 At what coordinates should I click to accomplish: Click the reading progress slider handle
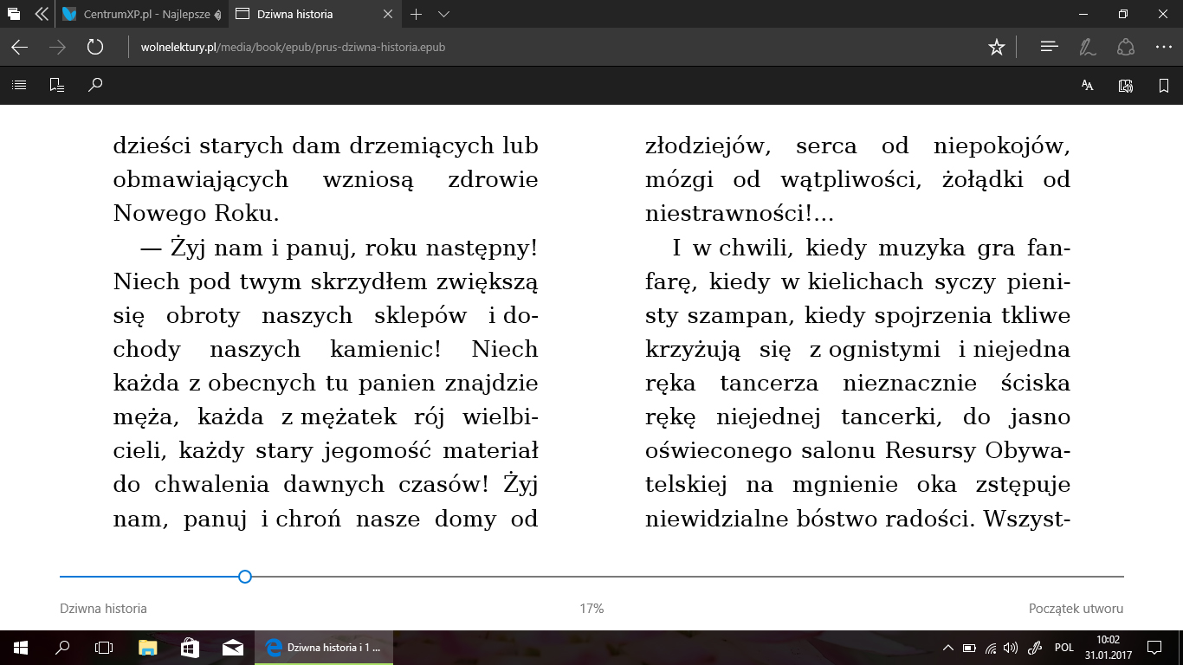tap(245, 577)
